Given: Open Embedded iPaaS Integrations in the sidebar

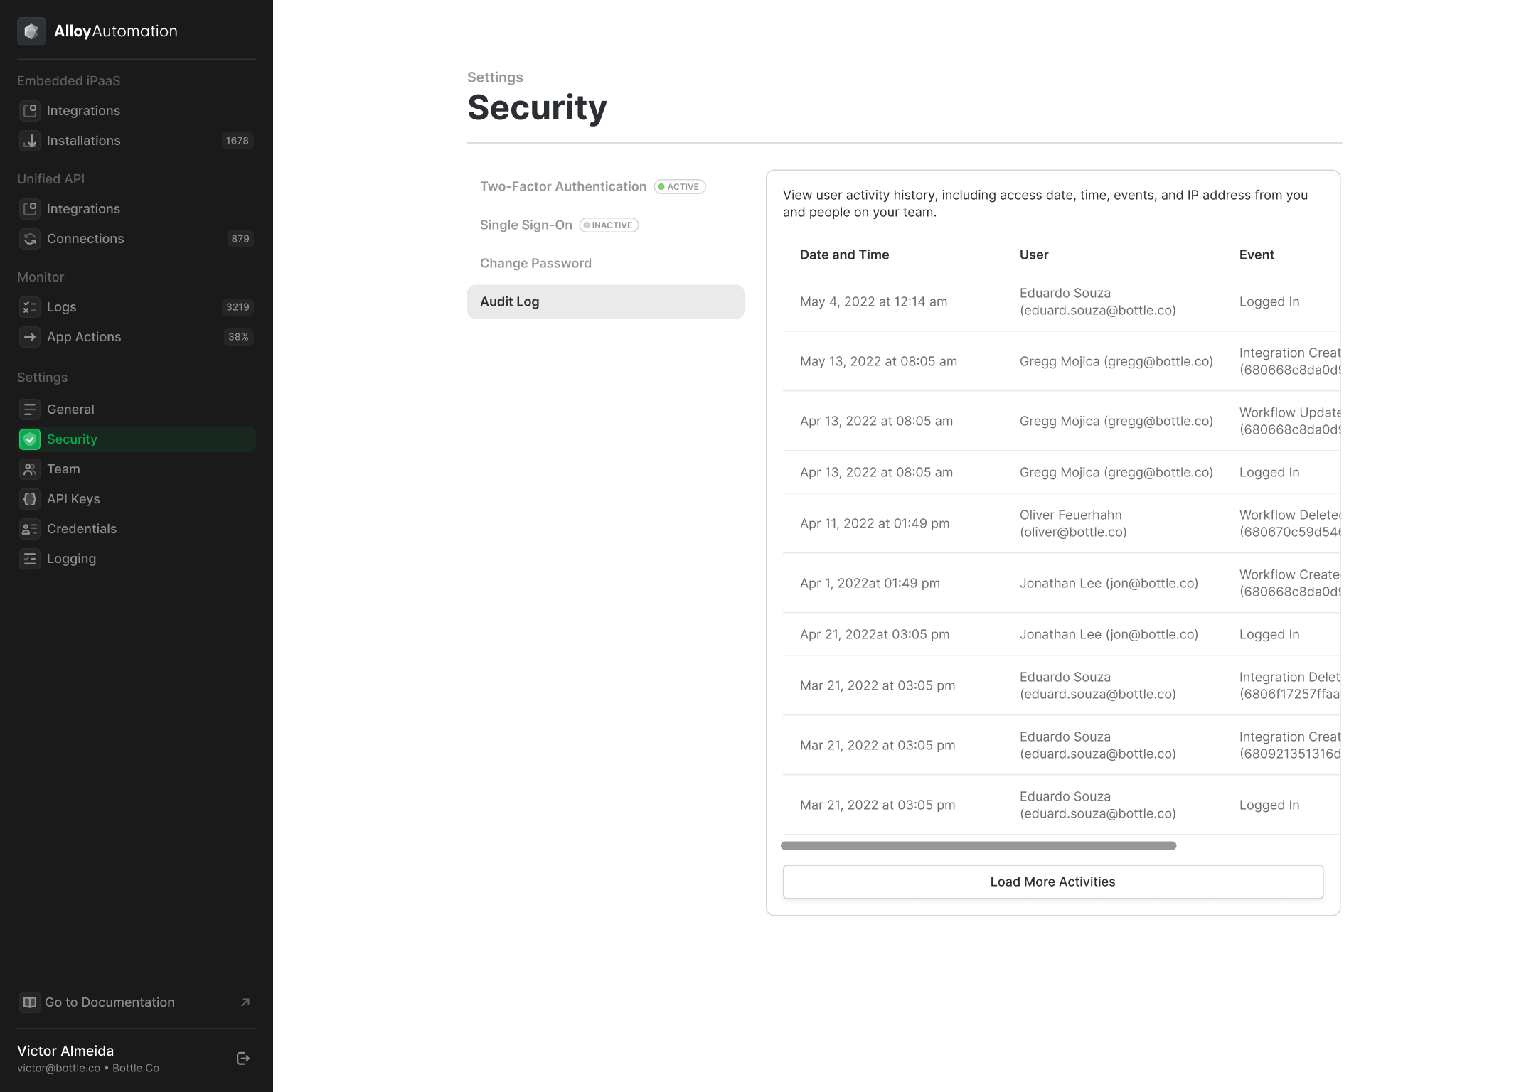Looking at the screenshot, I should point(83,111).
